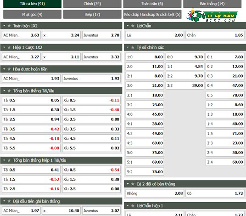Open the Bàn thắng (14) tab
The width and height of the screenshot is (246, 216).
pos(212,4)
